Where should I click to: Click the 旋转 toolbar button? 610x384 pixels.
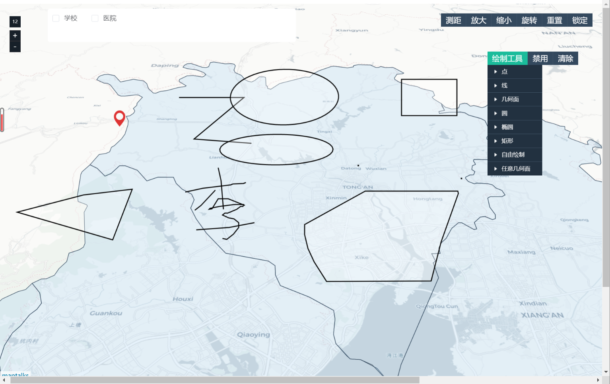[529, 20]
